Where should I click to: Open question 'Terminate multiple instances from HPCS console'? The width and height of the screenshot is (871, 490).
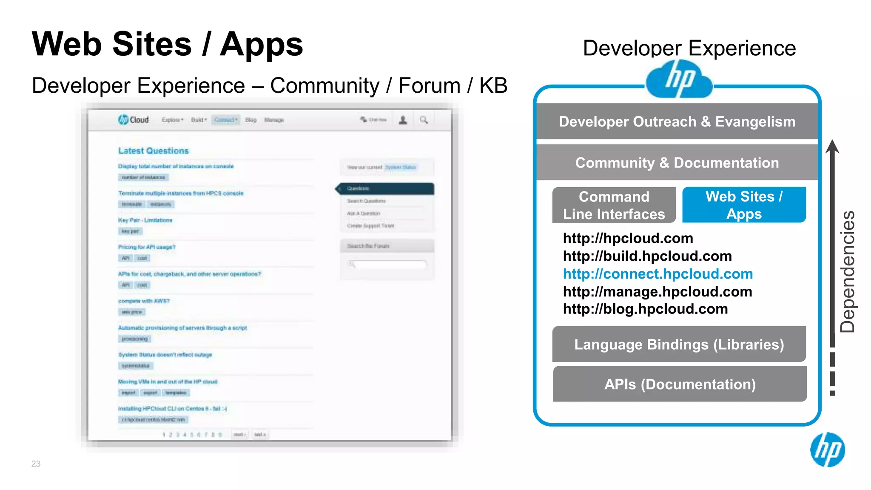point(181,193)
